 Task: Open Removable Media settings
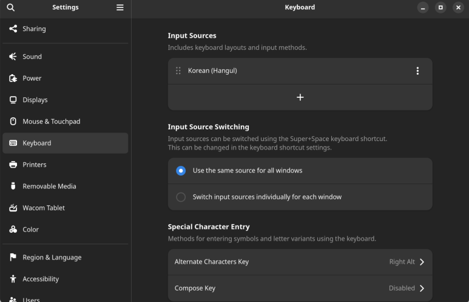tap(65, 186)
